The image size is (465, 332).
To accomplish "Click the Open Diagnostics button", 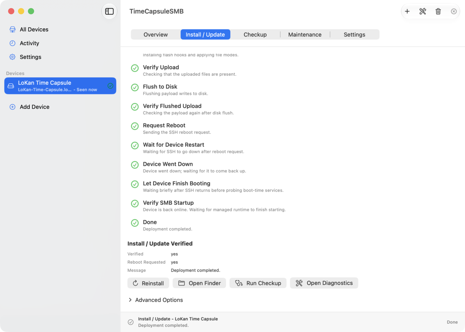I will (x=324, y=283).
